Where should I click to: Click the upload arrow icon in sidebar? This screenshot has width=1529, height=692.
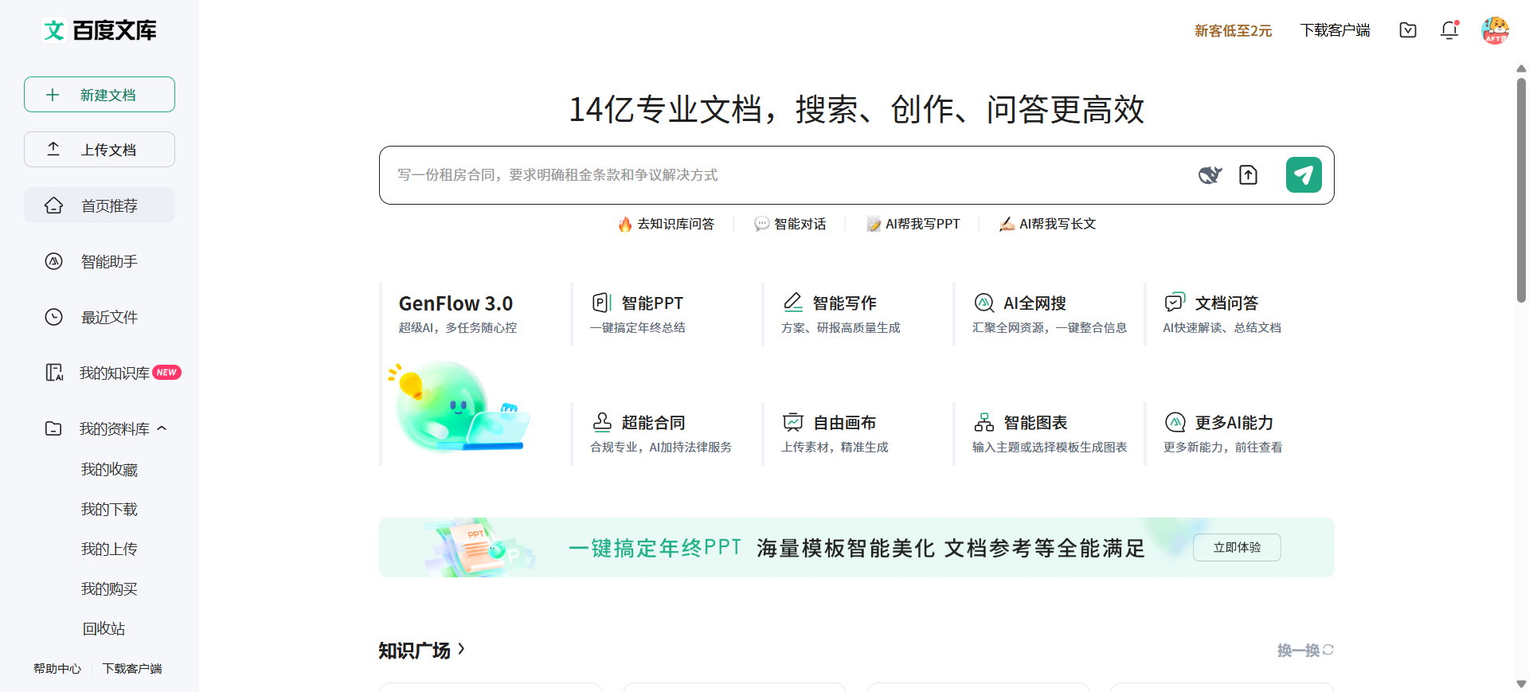pyautogui.click(x=53, y=149)
